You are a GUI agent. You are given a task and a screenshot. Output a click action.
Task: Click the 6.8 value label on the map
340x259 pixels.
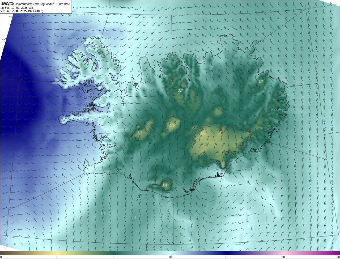click(x=134, y=217)
